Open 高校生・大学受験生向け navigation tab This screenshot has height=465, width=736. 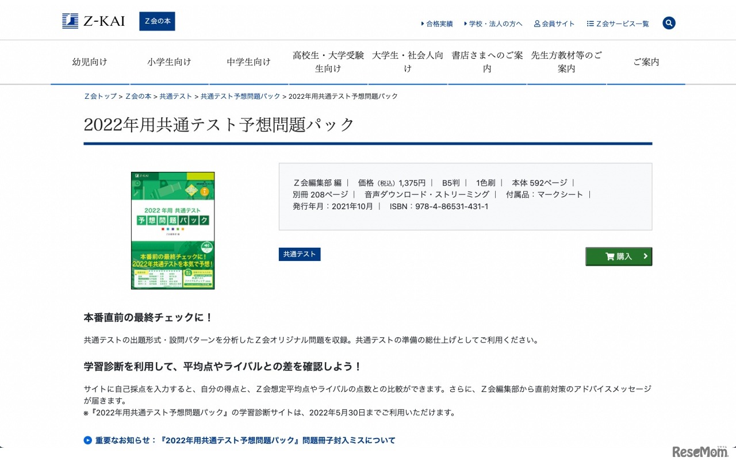pos(328,62)
